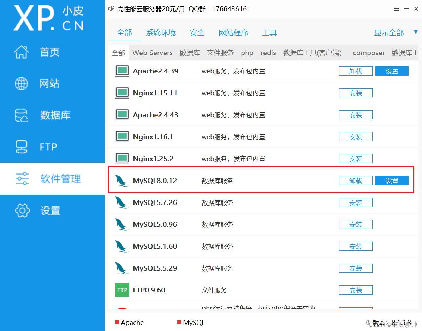
Task: Click the MySQL5.0.96 dolphin icon
Action: tap(121, 224)
